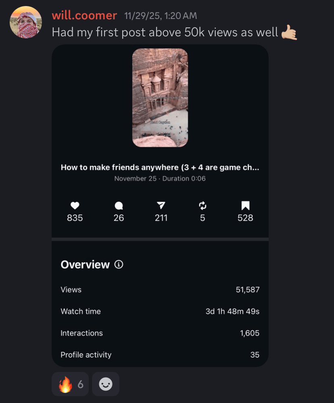
Task: Add a reaction with smiley button
Action: tap(106, 384)
